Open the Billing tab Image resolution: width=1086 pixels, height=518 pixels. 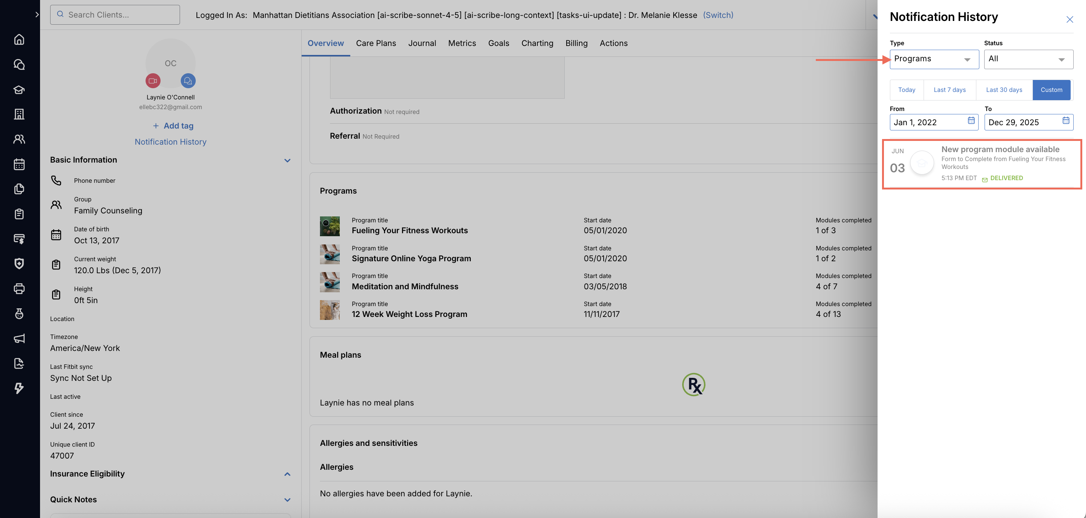576,43
